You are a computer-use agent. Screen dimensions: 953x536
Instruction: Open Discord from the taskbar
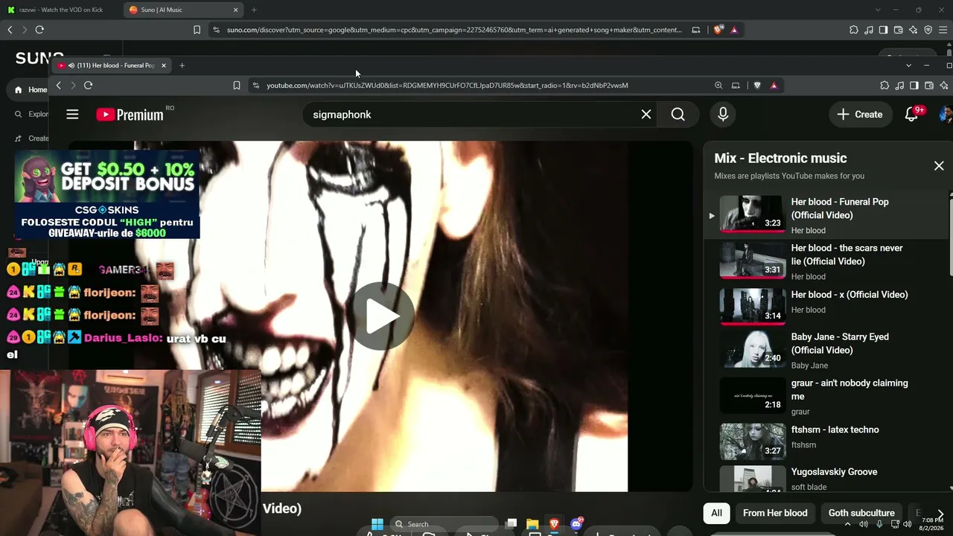(576, 524)
